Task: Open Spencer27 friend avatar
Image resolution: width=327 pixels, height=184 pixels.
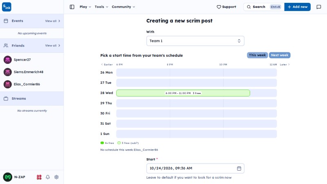Action: (8, 60)
